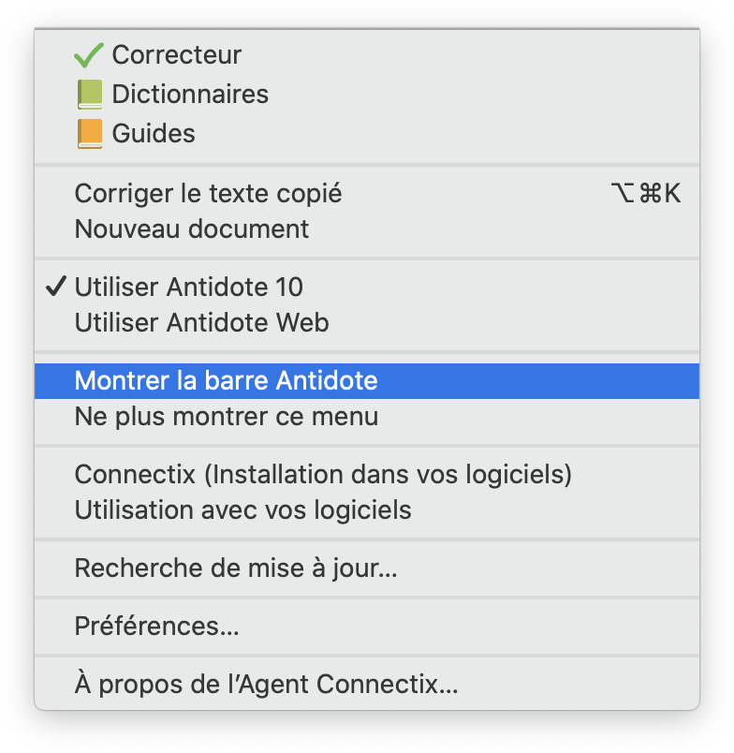Screen dimensions: 734x753
Task: Select Ne plus montrer ce menu
Action: click(226, 417)
